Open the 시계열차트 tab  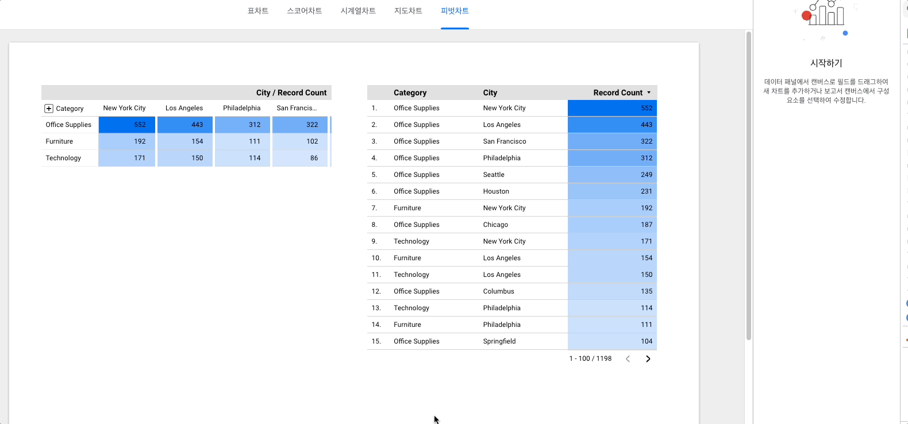(x=358, y=11)
